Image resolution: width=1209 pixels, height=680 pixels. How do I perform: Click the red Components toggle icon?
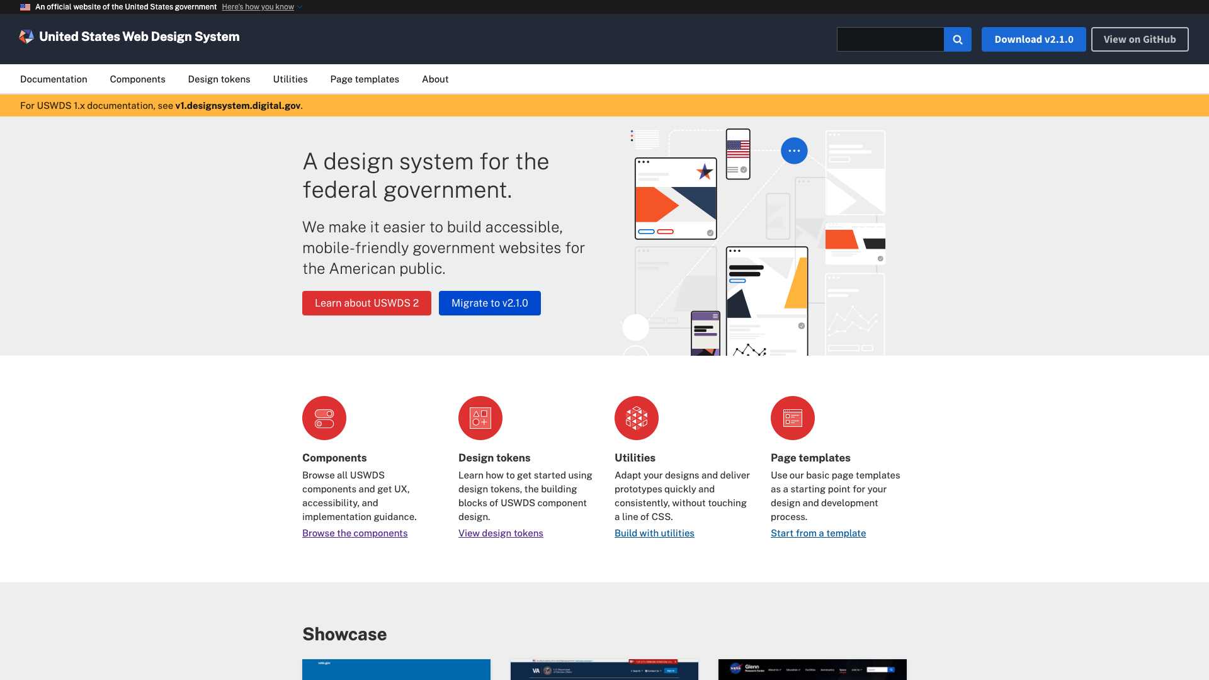(324, 418)
